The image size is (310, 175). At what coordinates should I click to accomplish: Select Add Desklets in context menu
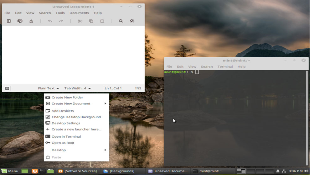pyautogui.click(x=76, y=111)
